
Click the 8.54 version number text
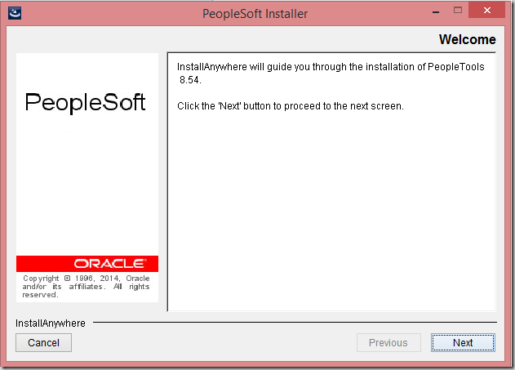[x=190, y=80]
